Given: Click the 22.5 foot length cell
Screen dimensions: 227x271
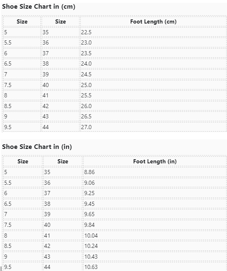Looking at the screenshot, I should coord(153,32).
